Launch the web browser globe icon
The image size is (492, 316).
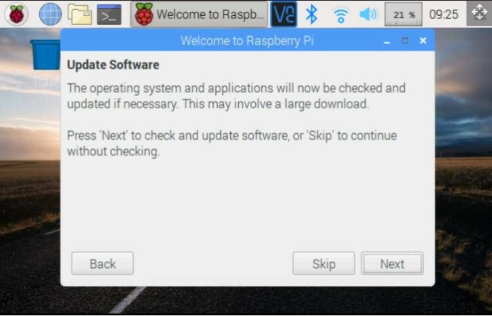click(x=51, y=14)
